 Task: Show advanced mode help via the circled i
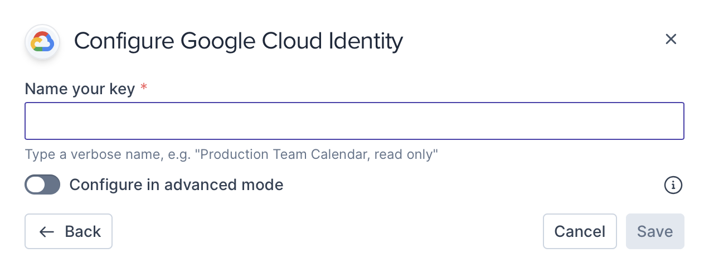pyautogui.click(x=673, y=185)
